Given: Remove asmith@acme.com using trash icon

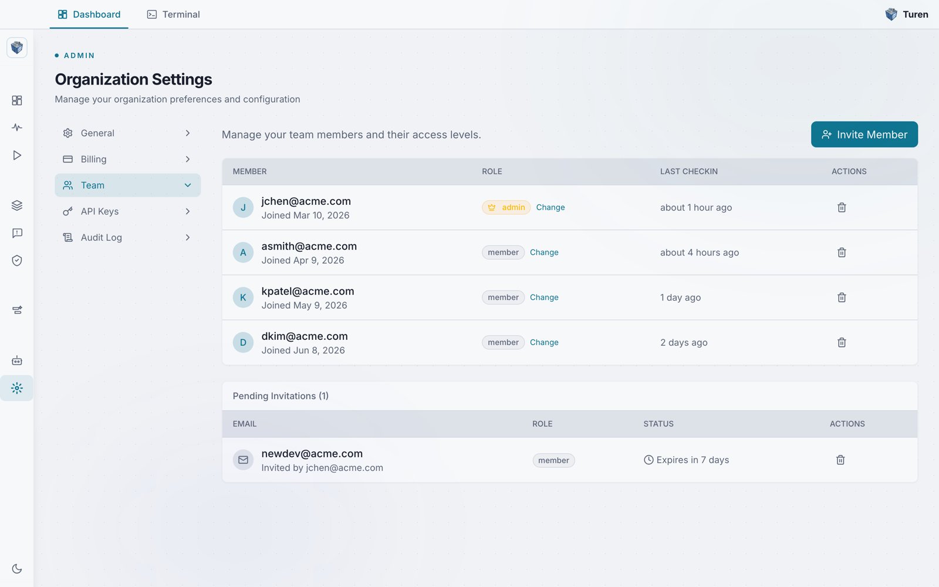Looking at the screenshot, I should (x=842, y=252).
